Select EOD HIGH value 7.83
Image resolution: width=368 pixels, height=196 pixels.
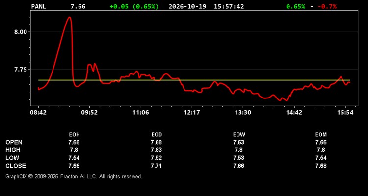(157, 150)
